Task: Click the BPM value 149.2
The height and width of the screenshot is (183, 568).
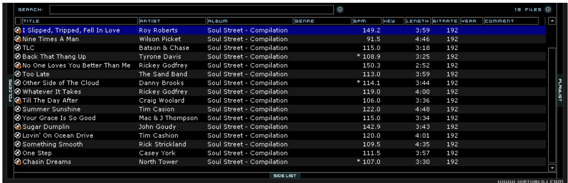Action: (x=372, y=30)
